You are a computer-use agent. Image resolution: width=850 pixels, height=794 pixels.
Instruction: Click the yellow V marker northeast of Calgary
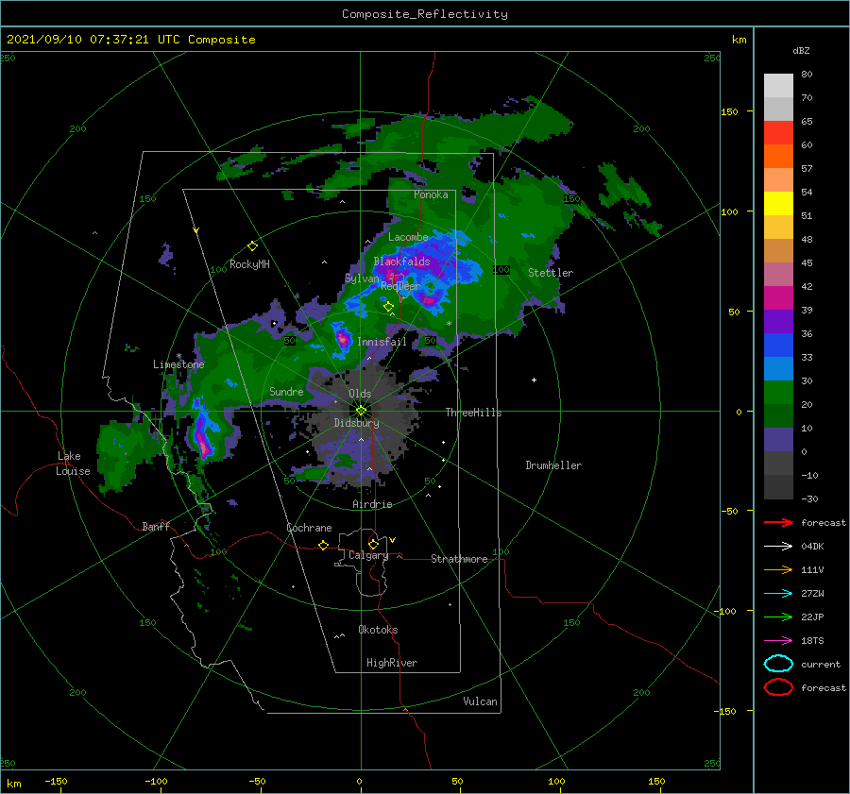pos(393,540)
